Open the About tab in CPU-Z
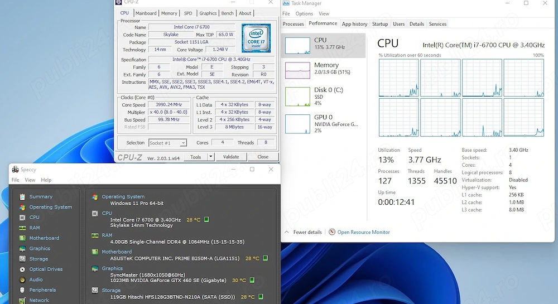The height and width of the screenshot is (304, 558). (245, 13)
